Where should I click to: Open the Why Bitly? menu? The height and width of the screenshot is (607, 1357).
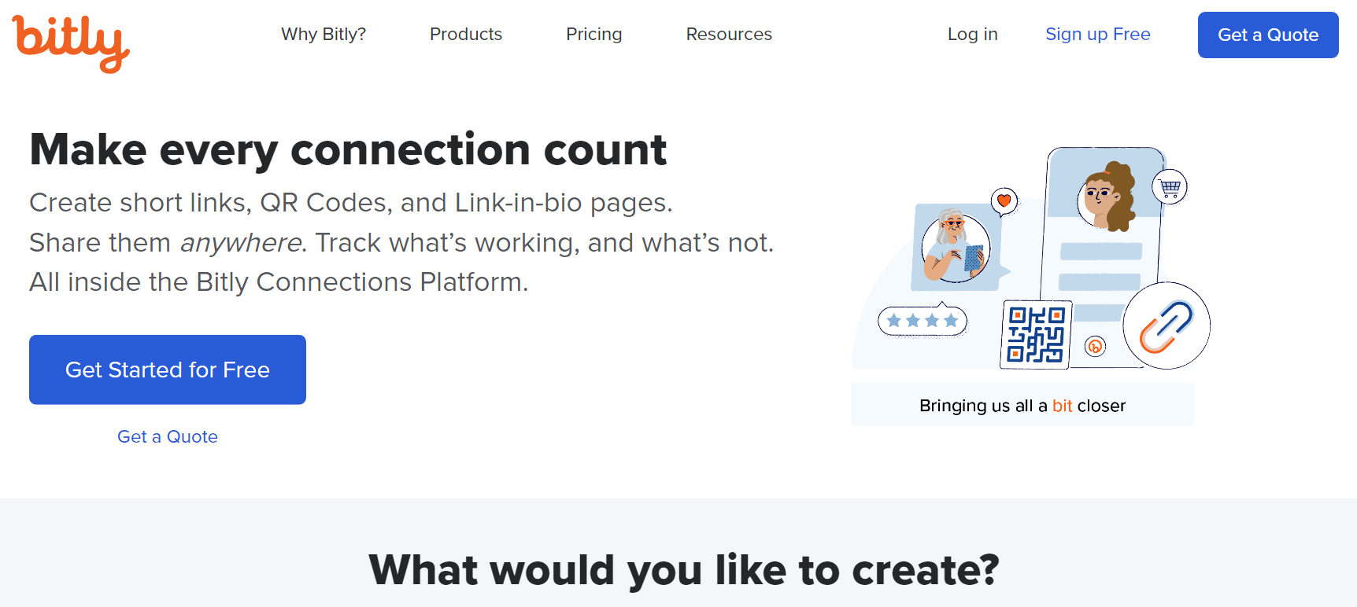[x=324, y=35]
